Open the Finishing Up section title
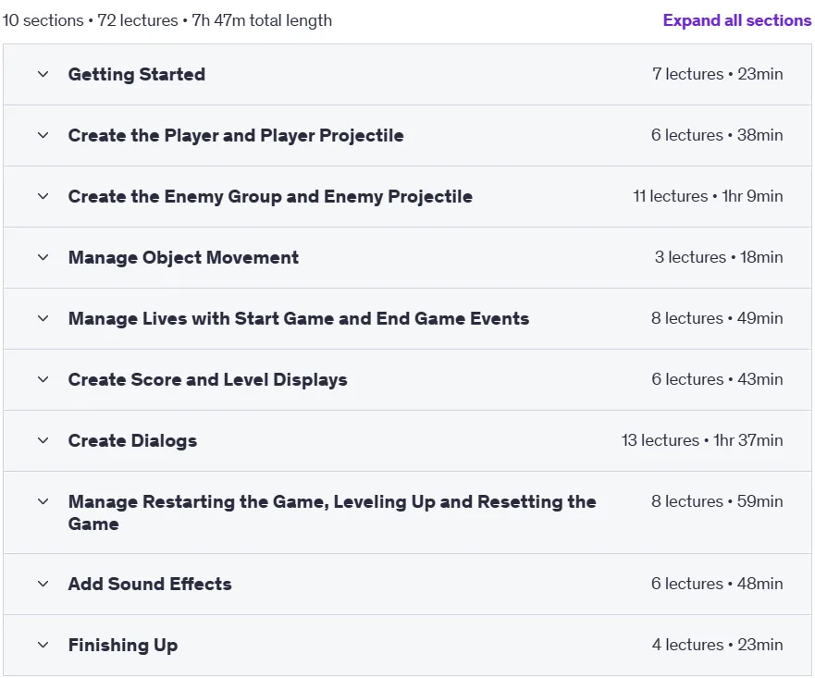This screenshot has width=815, height=678. [x=123, y=646]
